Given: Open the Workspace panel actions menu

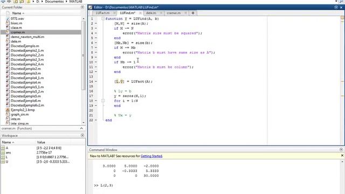Looking at the screenshot, I should tap(82, 135).
